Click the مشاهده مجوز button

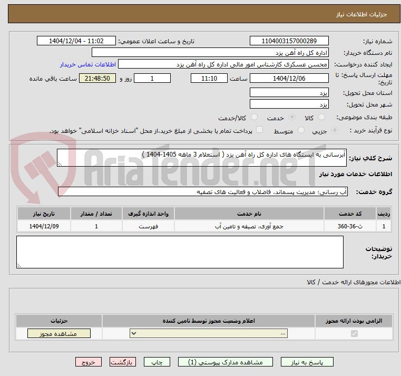59,333
